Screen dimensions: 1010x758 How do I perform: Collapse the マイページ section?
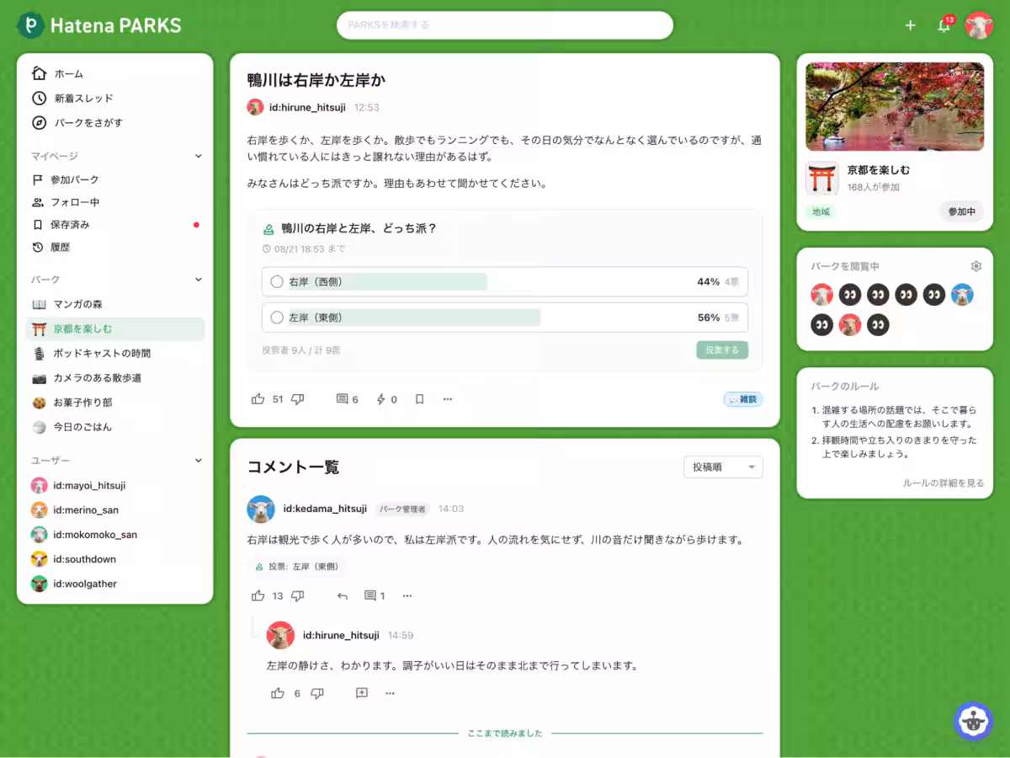coord(199,156)
